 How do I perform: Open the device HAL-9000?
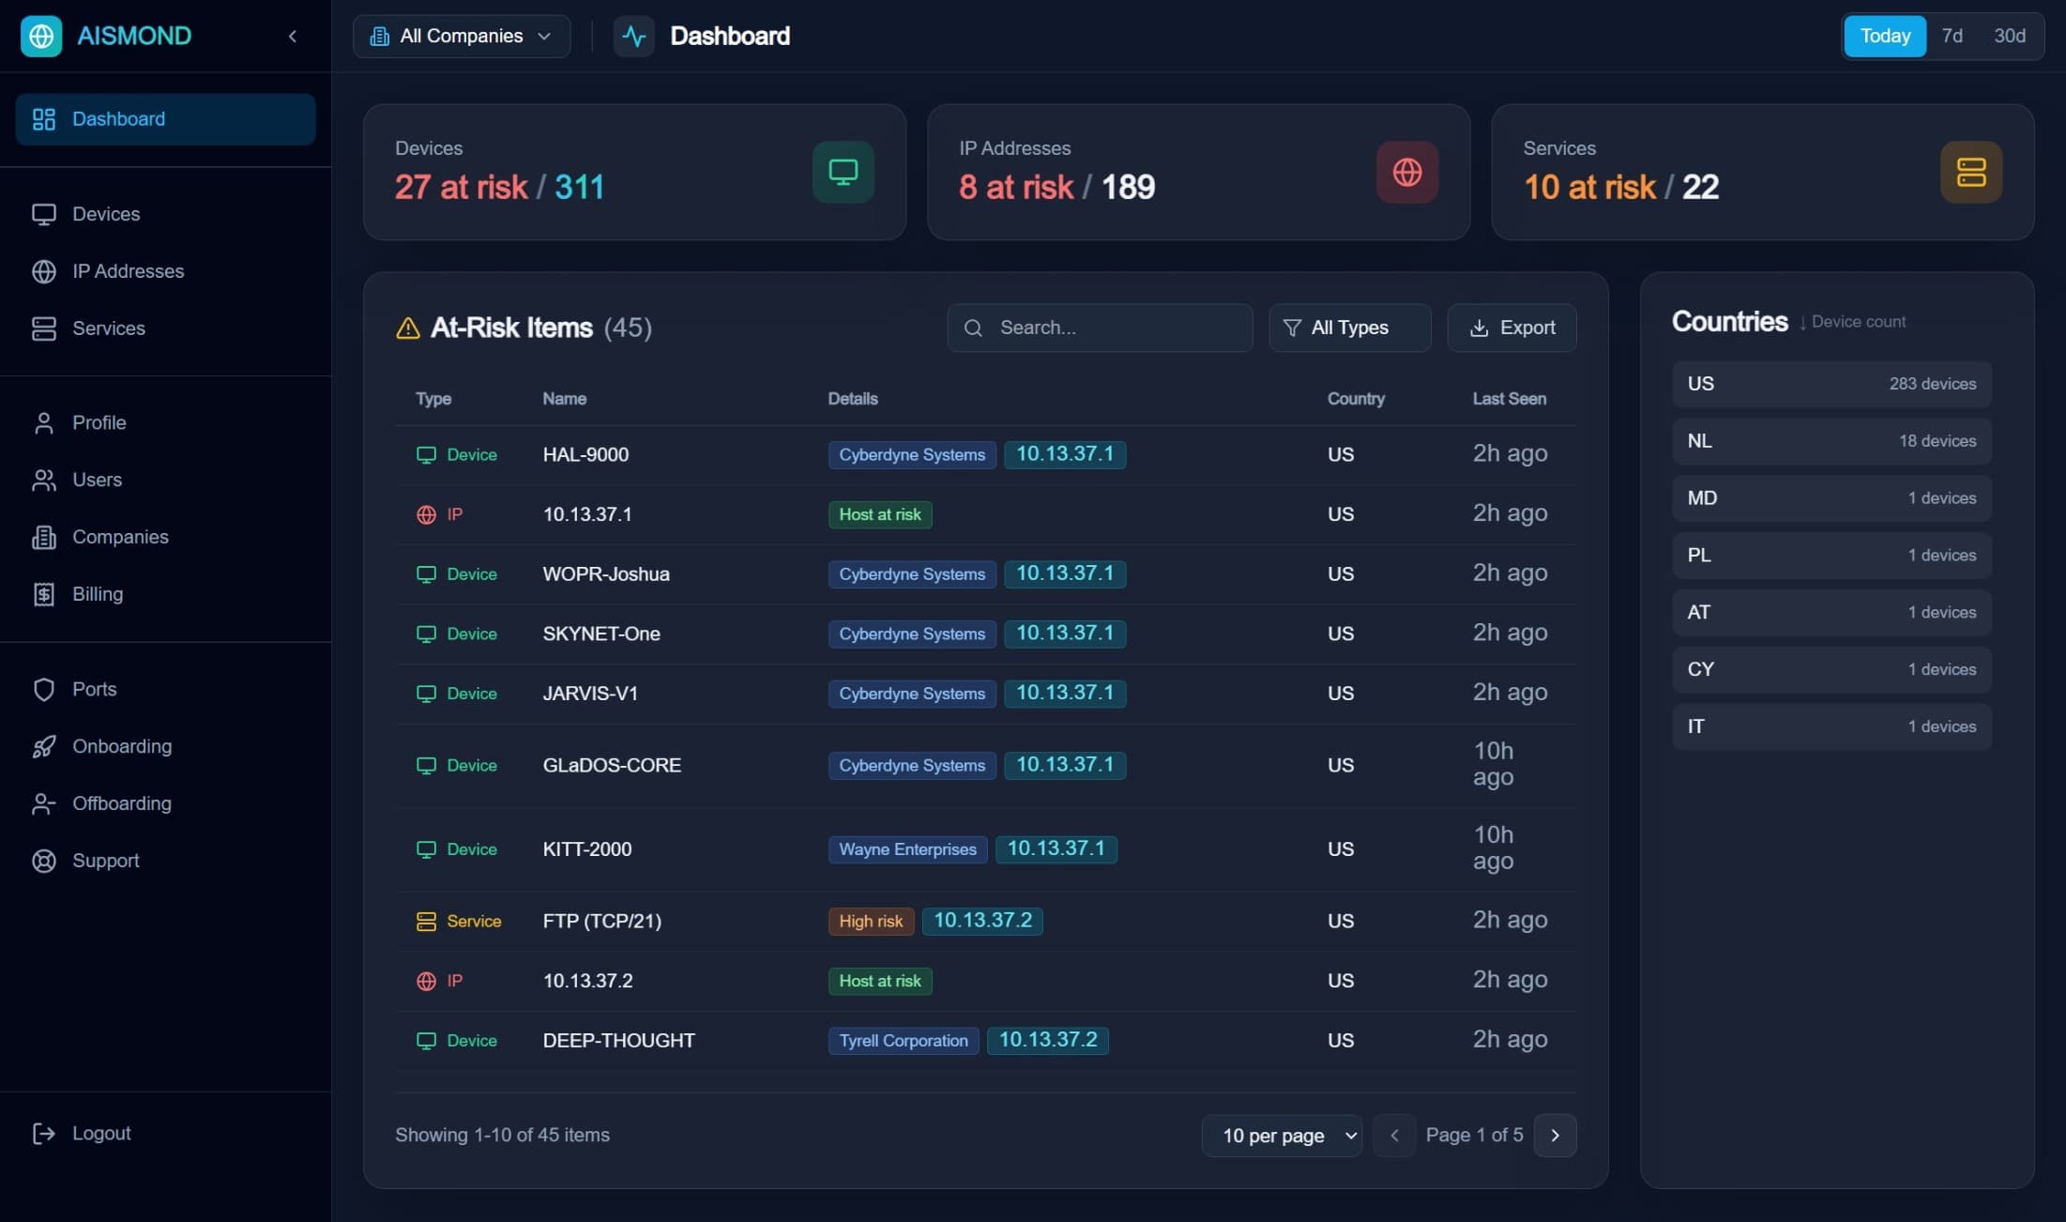tap(585, 454)
